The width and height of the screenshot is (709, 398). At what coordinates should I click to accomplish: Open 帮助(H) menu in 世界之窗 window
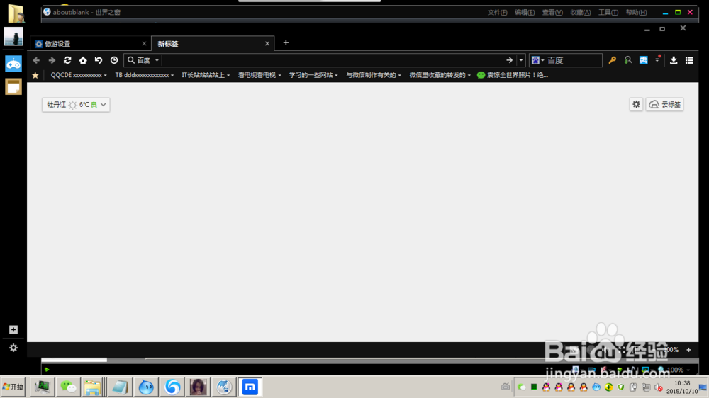tap(636, 13)
